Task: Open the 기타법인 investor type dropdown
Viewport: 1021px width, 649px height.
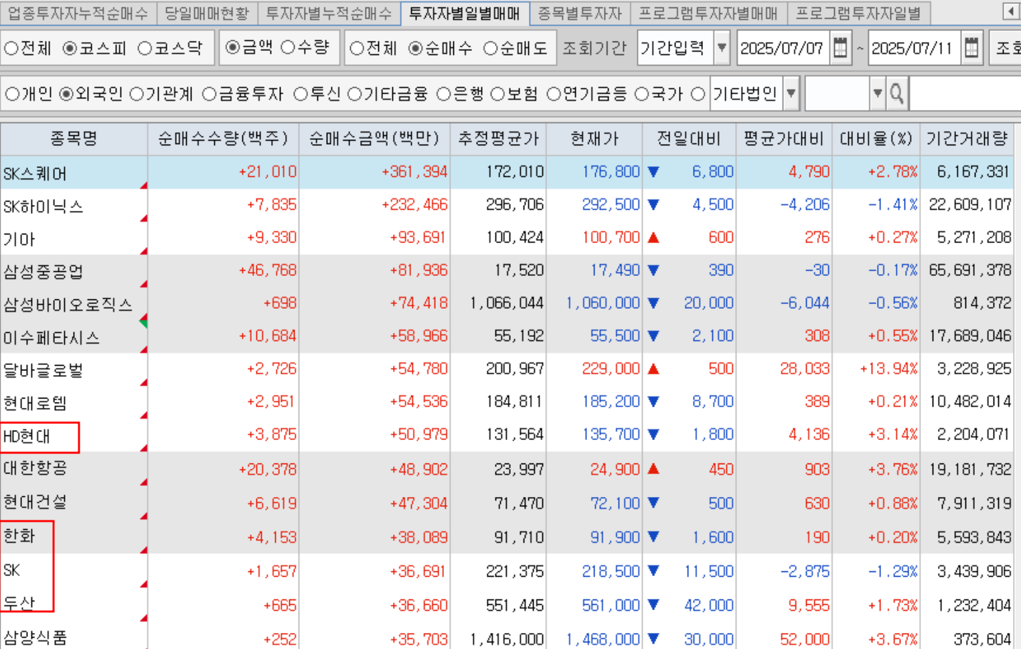Action: click(x=791, y=94)
